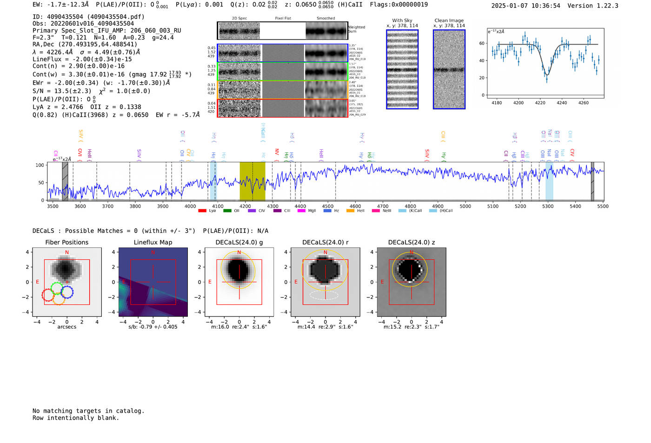Click the Fiber Positions panel
This screenshot has height=443, width=651.
coord(67,282)
